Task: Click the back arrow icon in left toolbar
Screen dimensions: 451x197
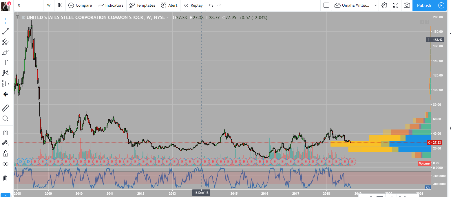Action: [6, 94]
